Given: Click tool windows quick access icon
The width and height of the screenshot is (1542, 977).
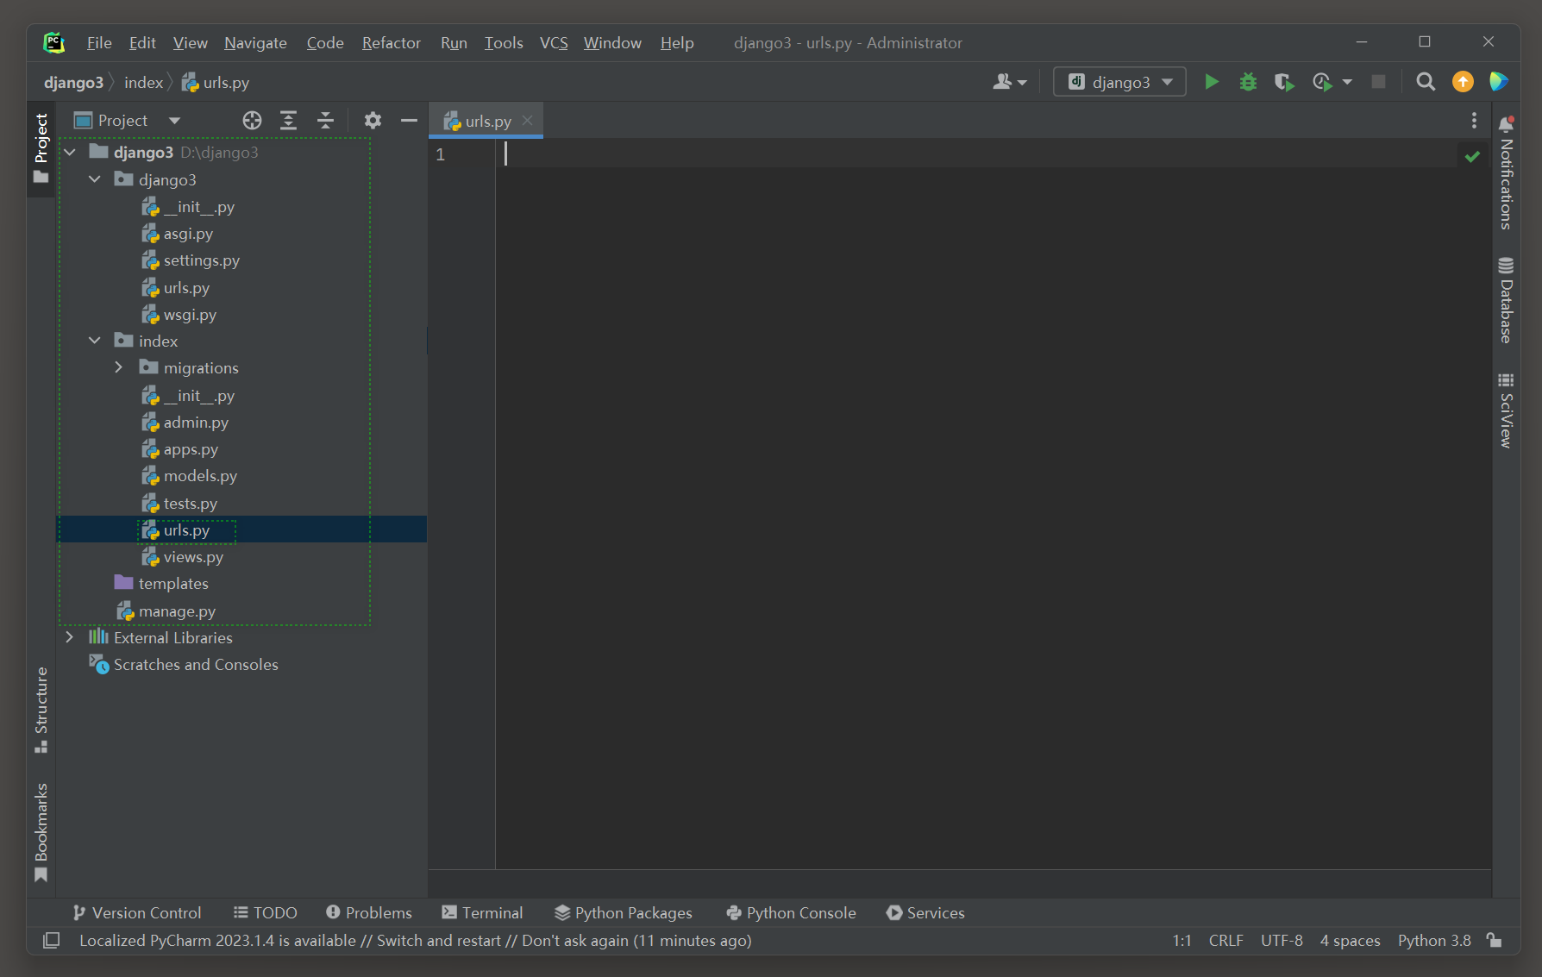Looking at the screenshot, I should point(52,940).
